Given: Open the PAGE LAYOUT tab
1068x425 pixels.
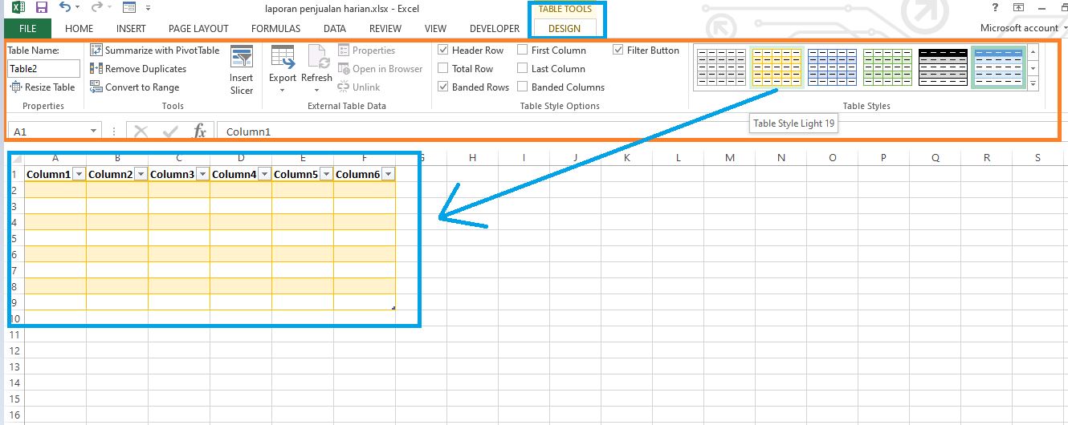Looking at the screenshot, I should pos(198,28).
